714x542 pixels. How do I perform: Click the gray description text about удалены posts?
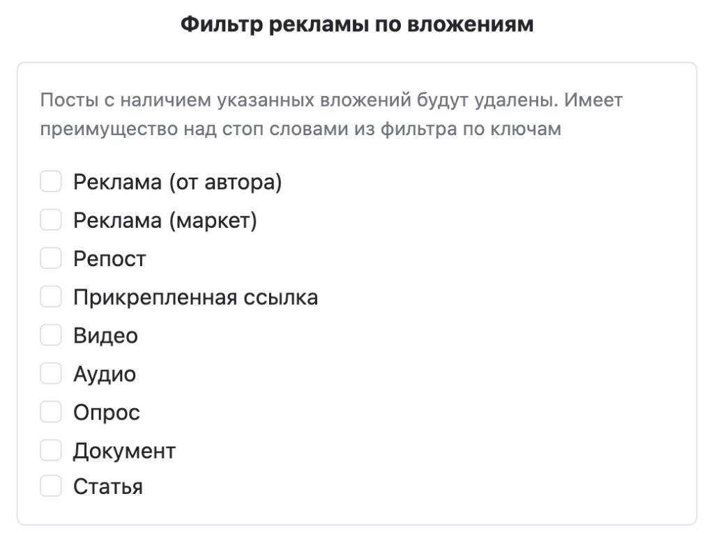[331, 116]
